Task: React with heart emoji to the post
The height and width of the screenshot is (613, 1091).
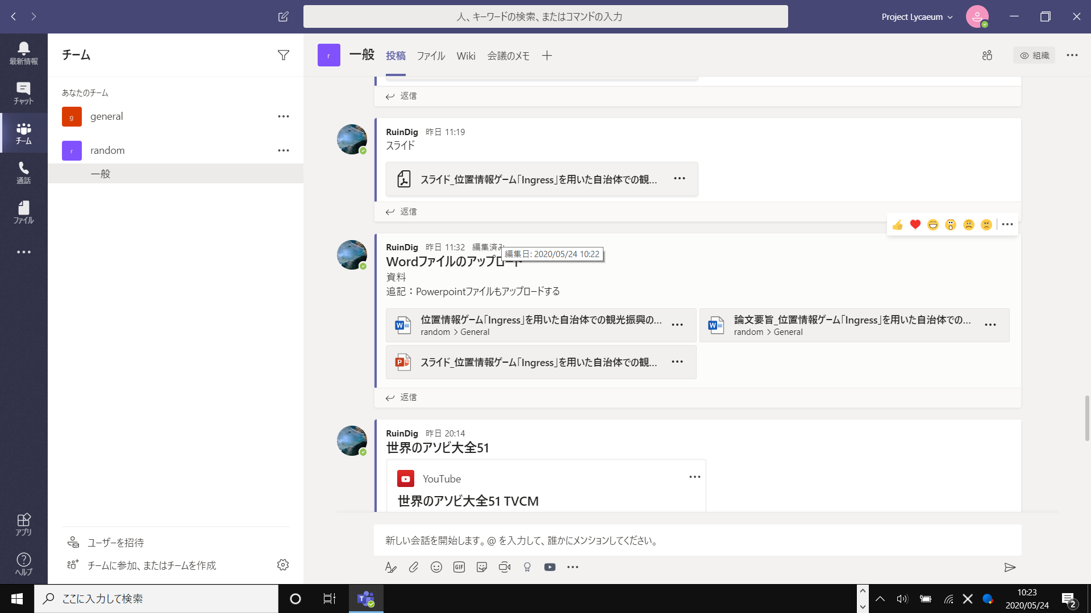Action: pos(915,225)
